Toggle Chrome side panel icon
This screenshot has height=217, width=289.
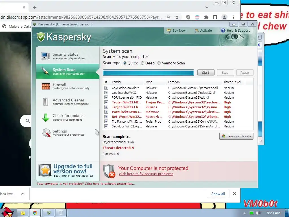point(215,17)
